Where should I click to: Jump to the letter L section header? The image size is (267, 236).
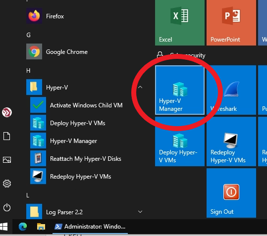[x=28, y=195]
